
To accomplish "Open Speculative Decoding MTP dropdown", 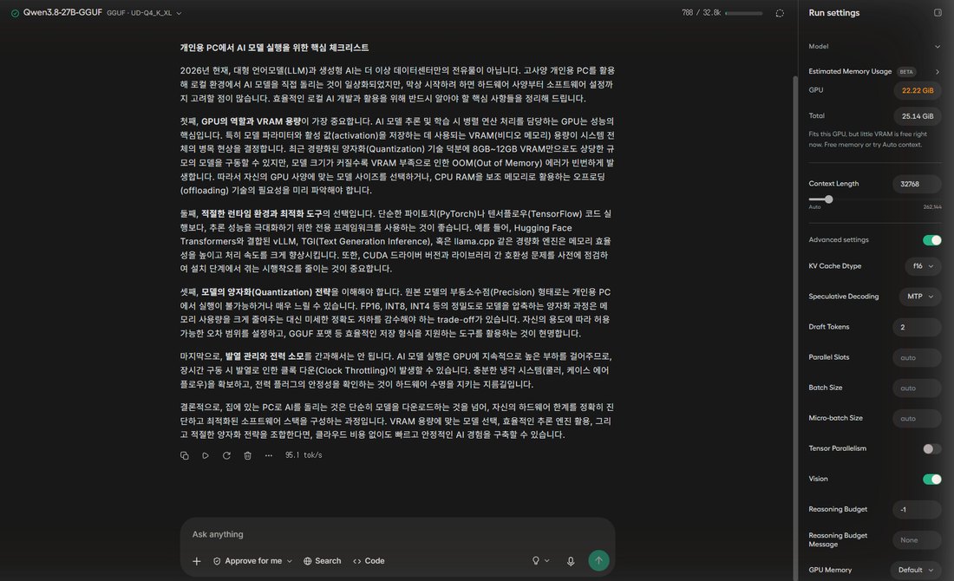I will coord(920,297).
